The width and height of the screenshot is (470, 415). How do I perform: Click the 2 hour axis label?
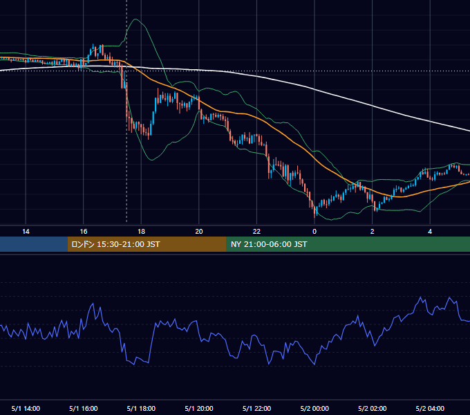click(372, 232)
